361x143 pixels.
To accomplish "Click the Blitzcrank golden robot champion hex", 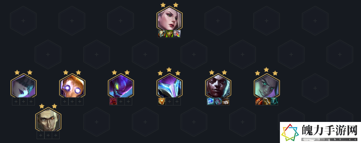I will point(72,86).
